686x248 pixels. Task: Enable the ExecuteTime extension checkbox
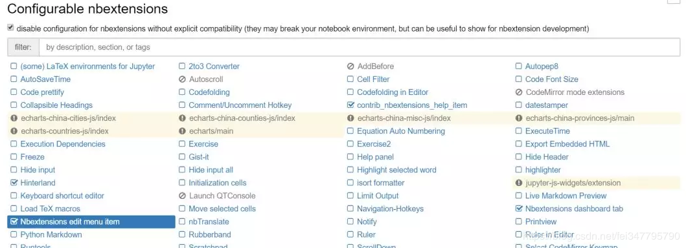pos(518,130)
